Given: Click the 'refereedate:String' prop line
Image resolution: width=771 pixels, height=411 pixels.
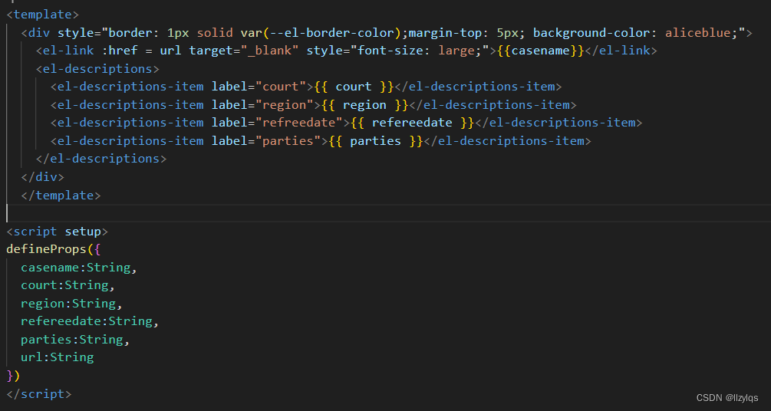Looking at the screenshot, I should click(90, 321).
